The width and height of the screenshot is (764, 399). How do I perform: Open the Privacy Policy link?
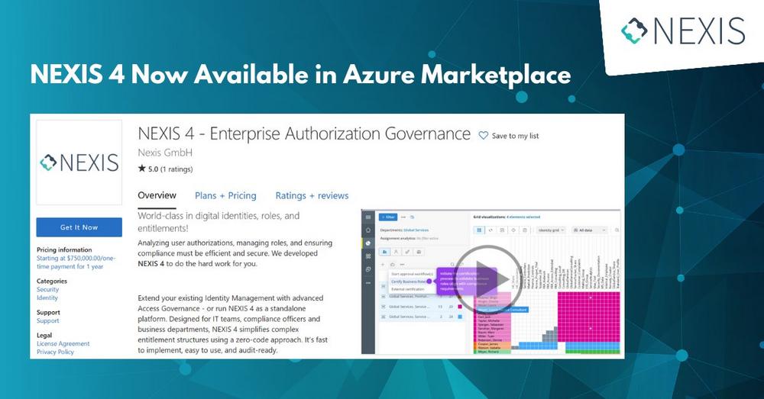[55, 352]
